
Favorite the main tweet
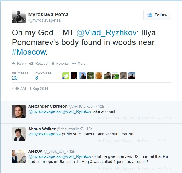[60, 64]
